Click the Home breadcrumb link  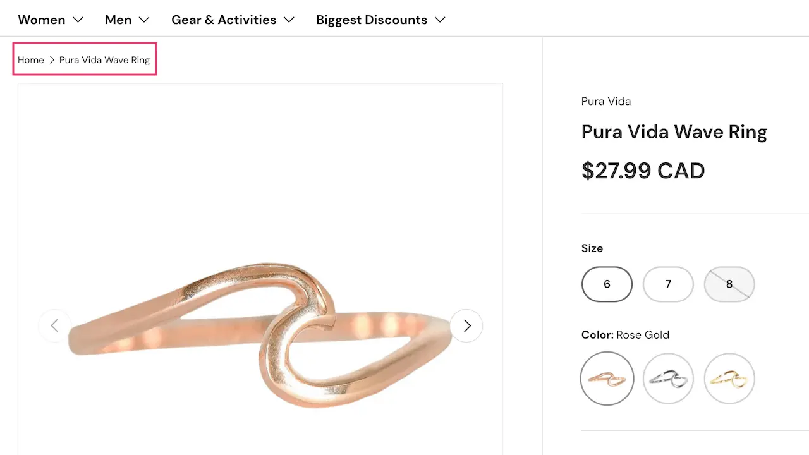30,60
